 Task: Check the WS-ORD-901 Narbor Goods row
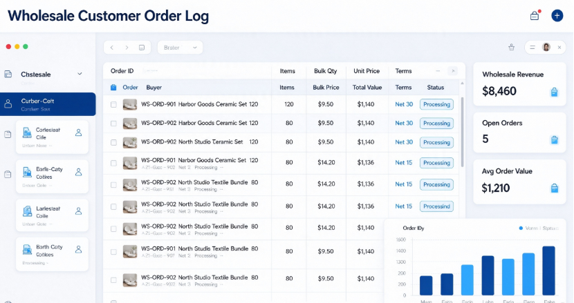113,163
